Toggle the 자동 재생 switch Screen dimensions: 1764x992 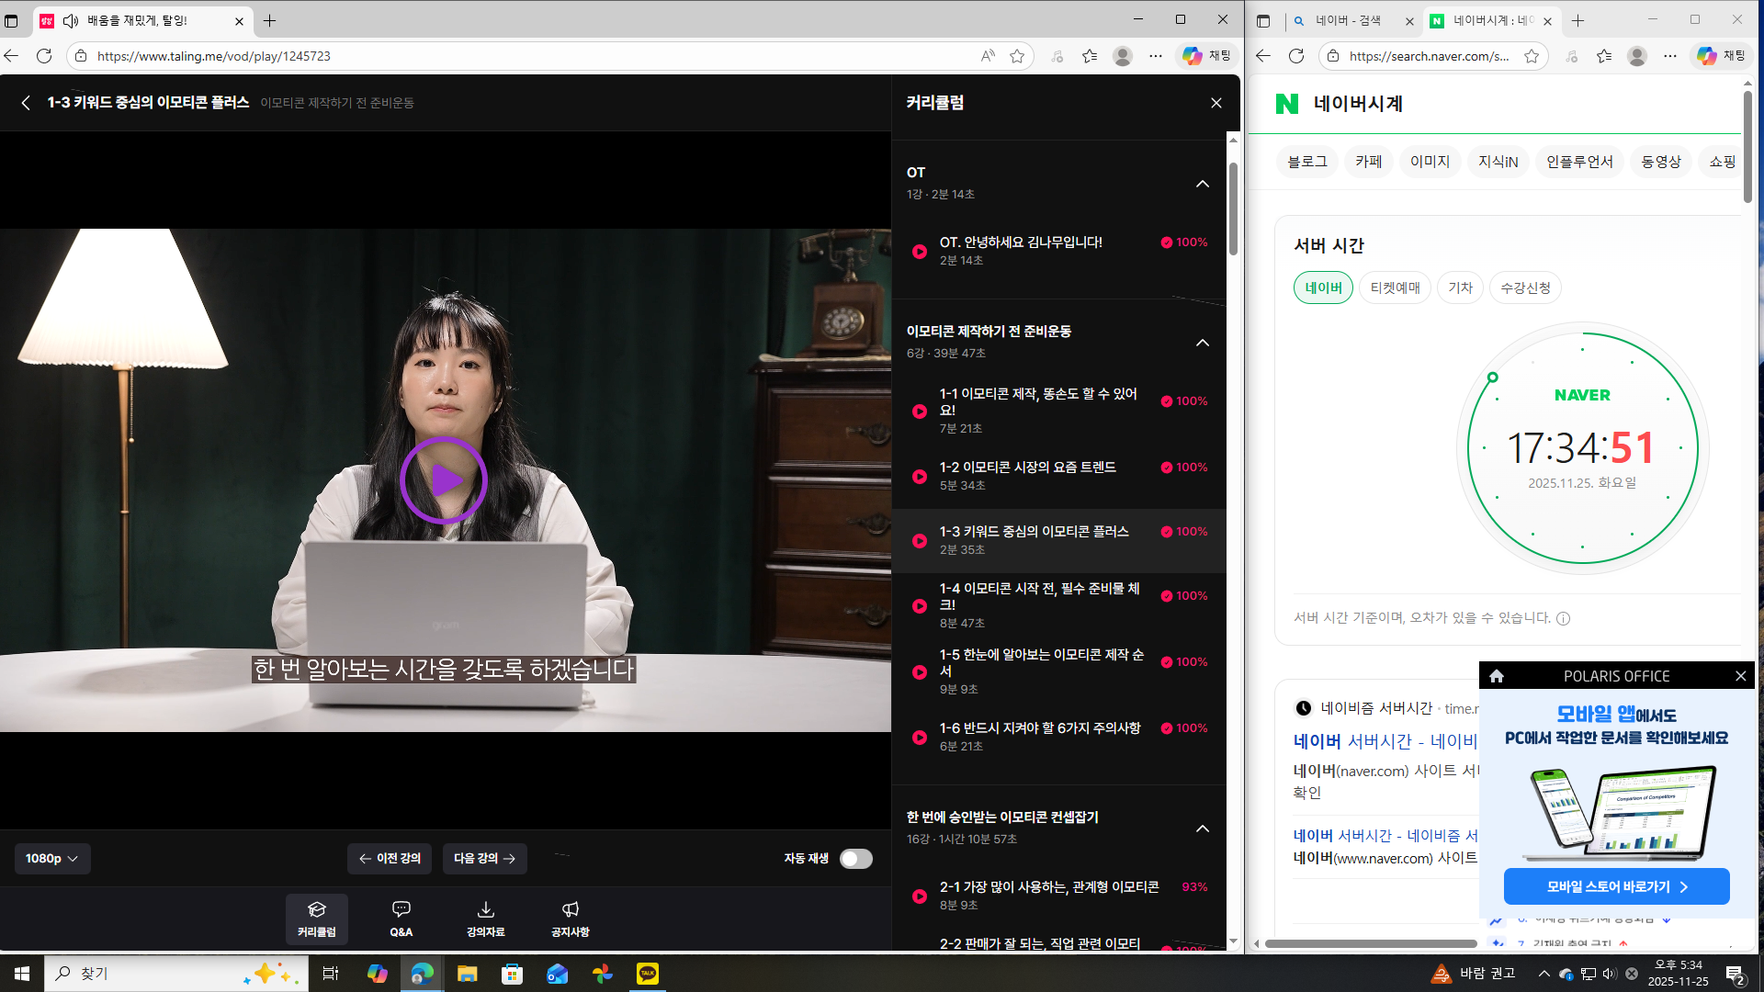(855, 859)
